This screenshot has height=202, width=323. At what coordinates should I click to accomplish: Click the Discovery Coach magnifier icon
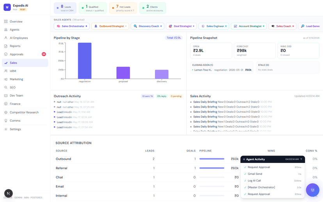[x=135, y=26]
